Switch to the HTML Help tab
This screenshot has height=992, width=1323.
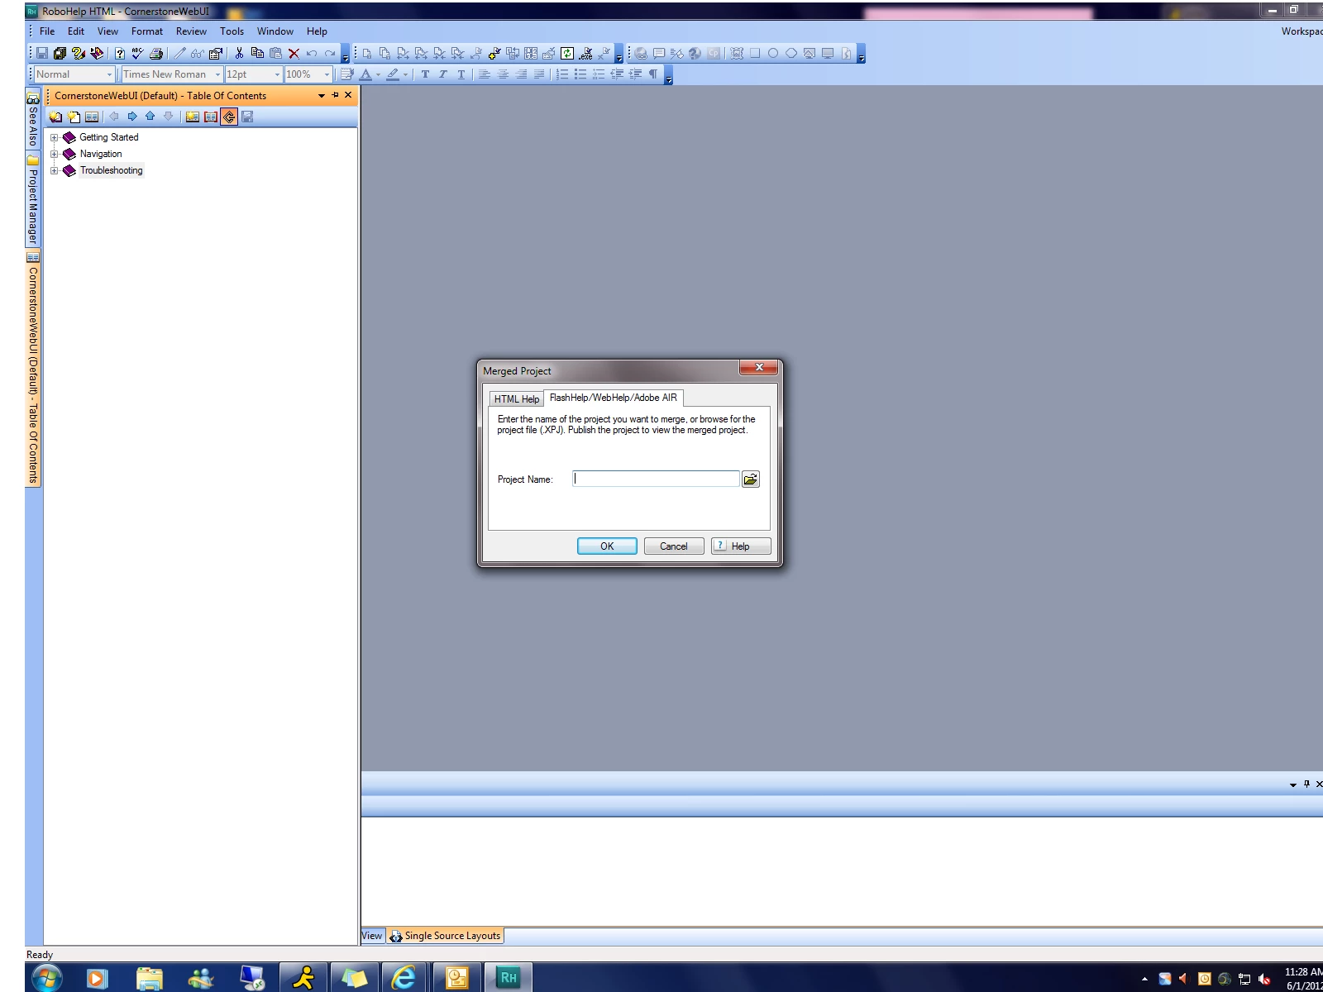pyautogui.click(x=516, y=398)
